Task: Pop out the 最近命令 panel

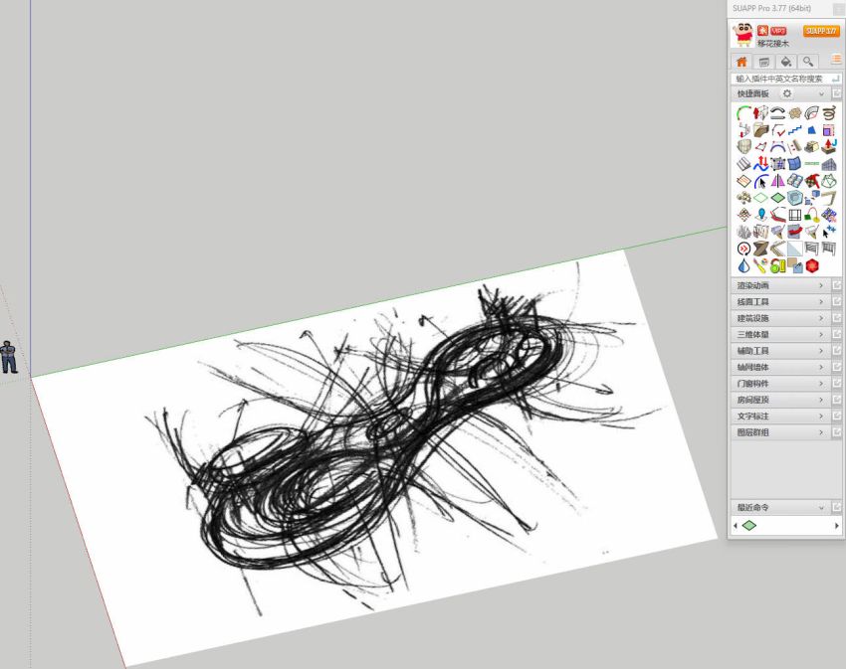Action: tap(837, 507)
